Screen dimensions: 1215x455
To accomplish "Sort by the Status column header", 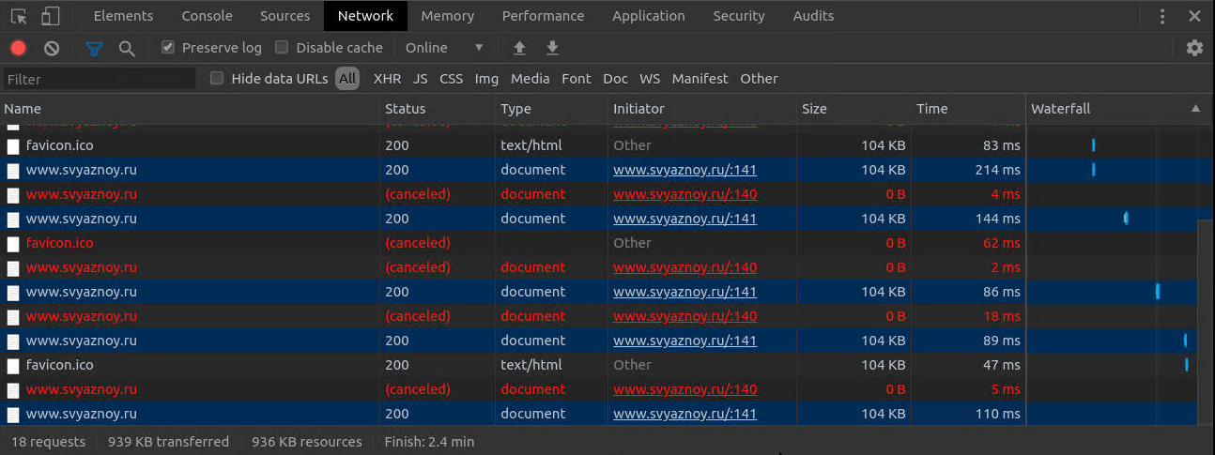I will pos(438,109).
